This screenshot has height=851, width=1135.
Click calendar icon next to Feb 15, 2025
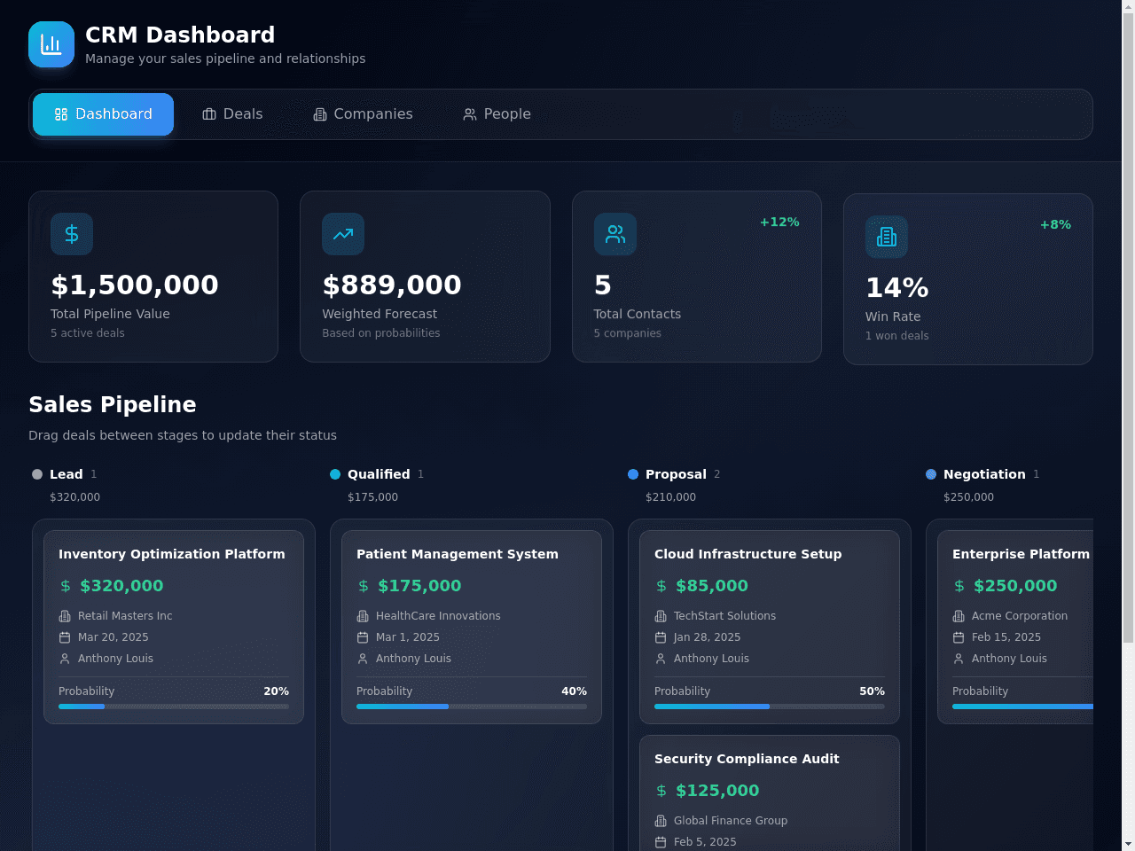tap(959, 637)
